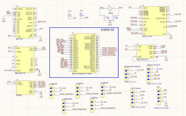The height and width of the screenshot is (116, 186).
Task: Click the GPS_TX net label on ESP32
Action: point(60,52)
